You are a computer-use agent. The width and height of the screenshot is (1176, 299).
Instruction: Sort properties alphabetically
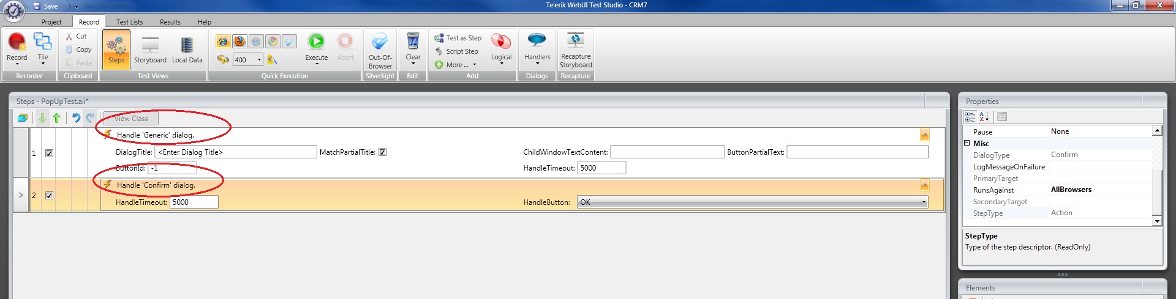[x=984, y=116]
